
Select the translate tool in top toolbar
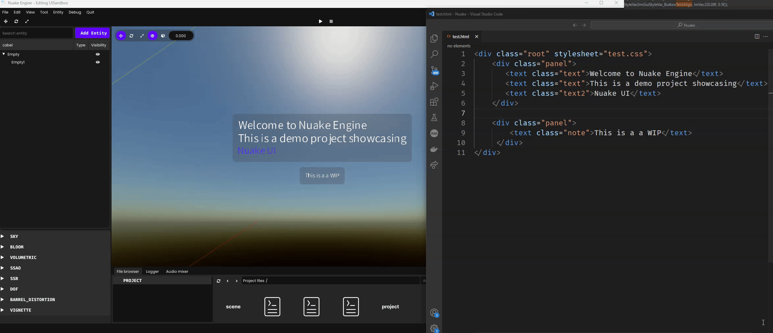click(6, 21)
